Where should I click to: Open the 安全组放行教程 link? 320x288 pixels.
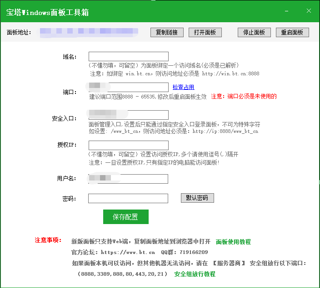[x=195, y=274]
